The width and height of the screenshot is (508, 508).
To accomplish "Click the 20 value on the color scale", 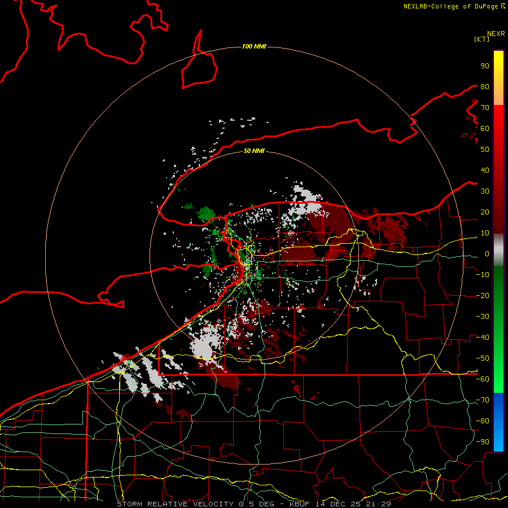I will (485, 212).
